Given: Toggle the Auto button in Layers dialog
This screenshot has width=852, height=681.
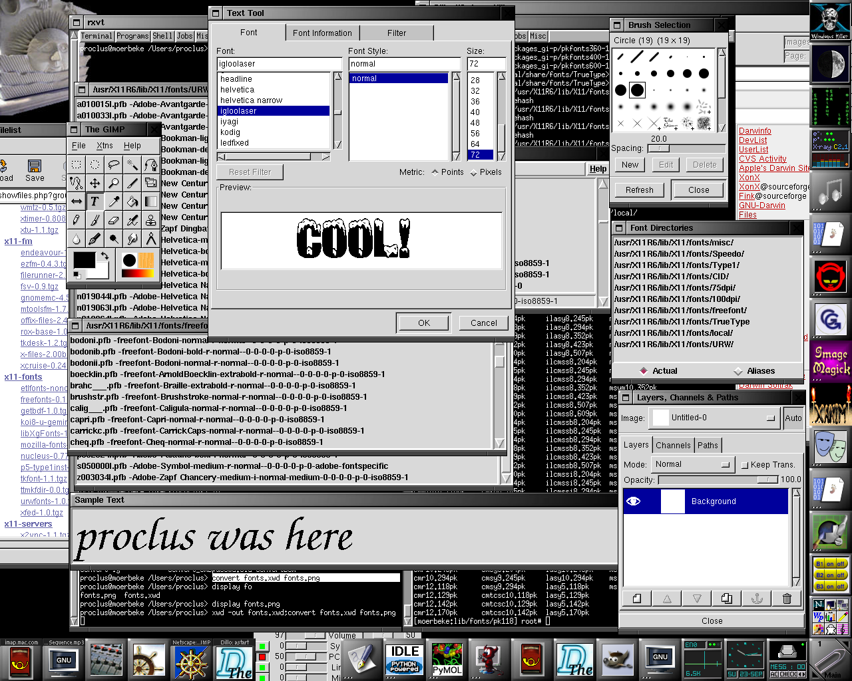Looking at the screenshot, I should tap(793, 418).
